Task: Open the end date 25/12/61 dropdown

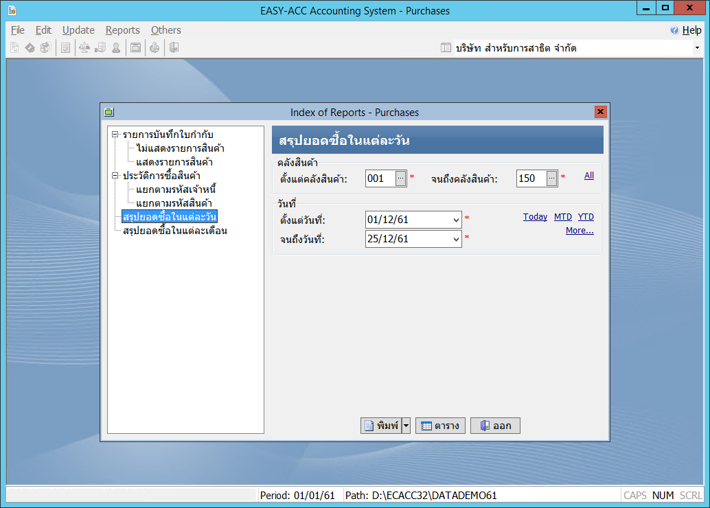Action: click(x=457, y=240)
